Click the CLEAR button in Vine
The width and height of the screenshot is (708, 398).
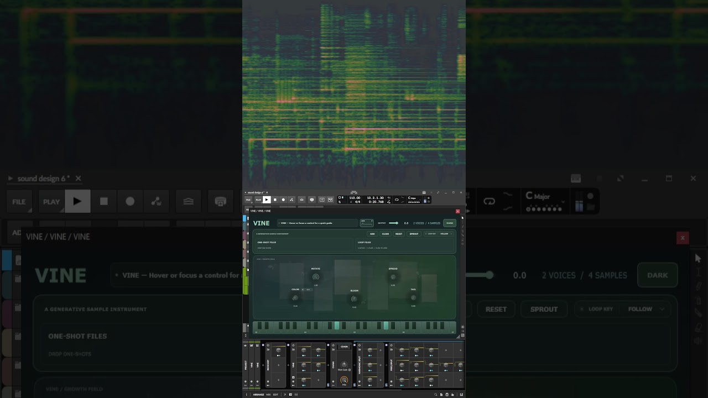point(385,234)
